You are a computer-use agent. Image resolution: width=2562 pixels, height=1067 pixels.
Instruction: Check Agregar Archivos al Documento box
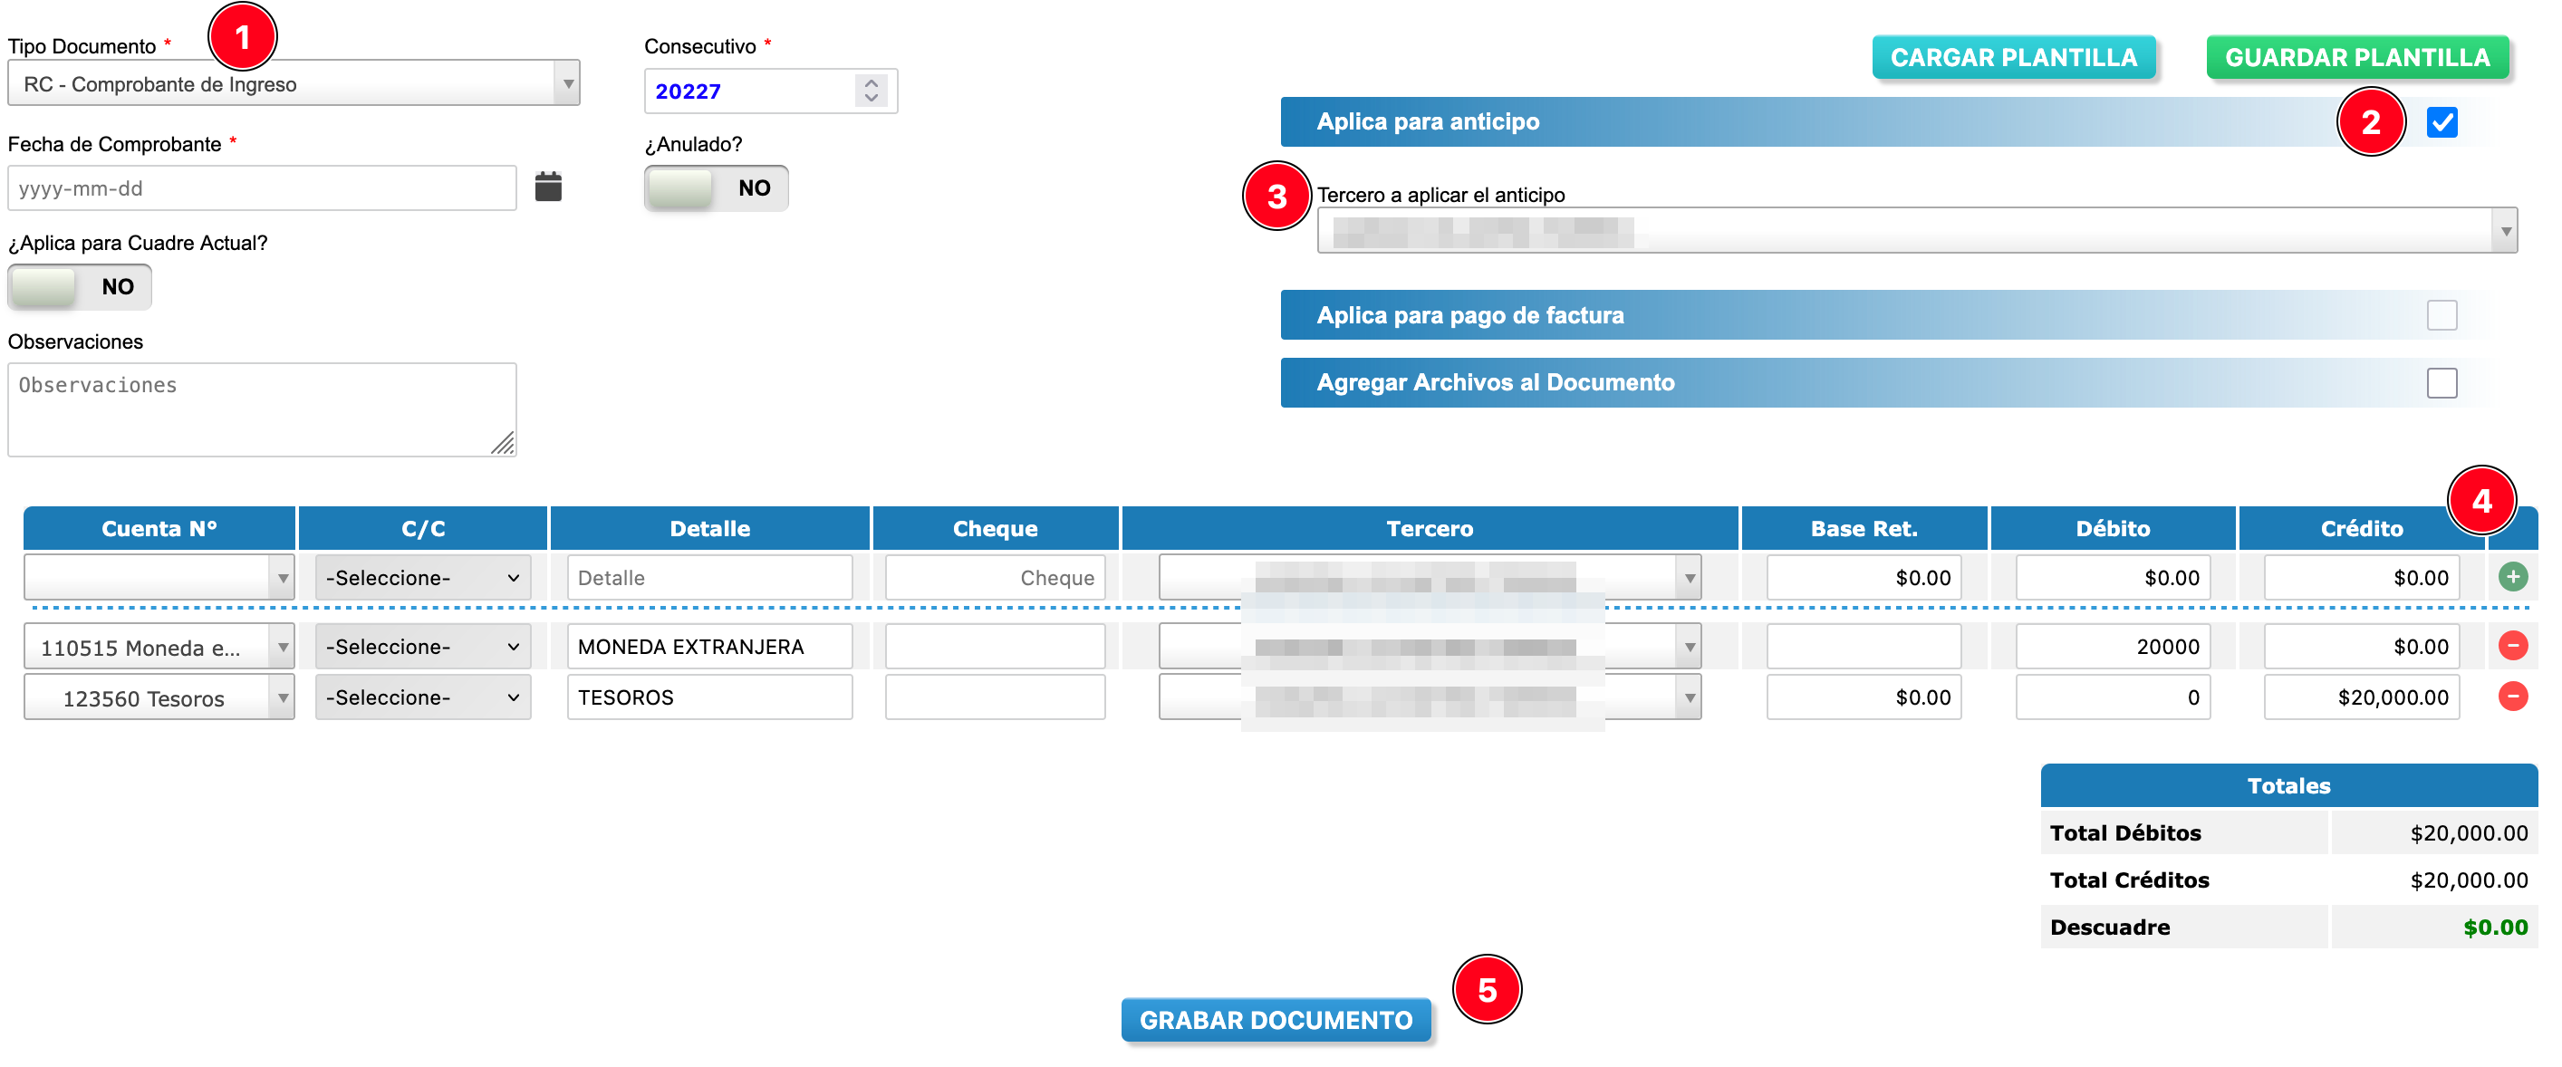tap(2441, 382)
